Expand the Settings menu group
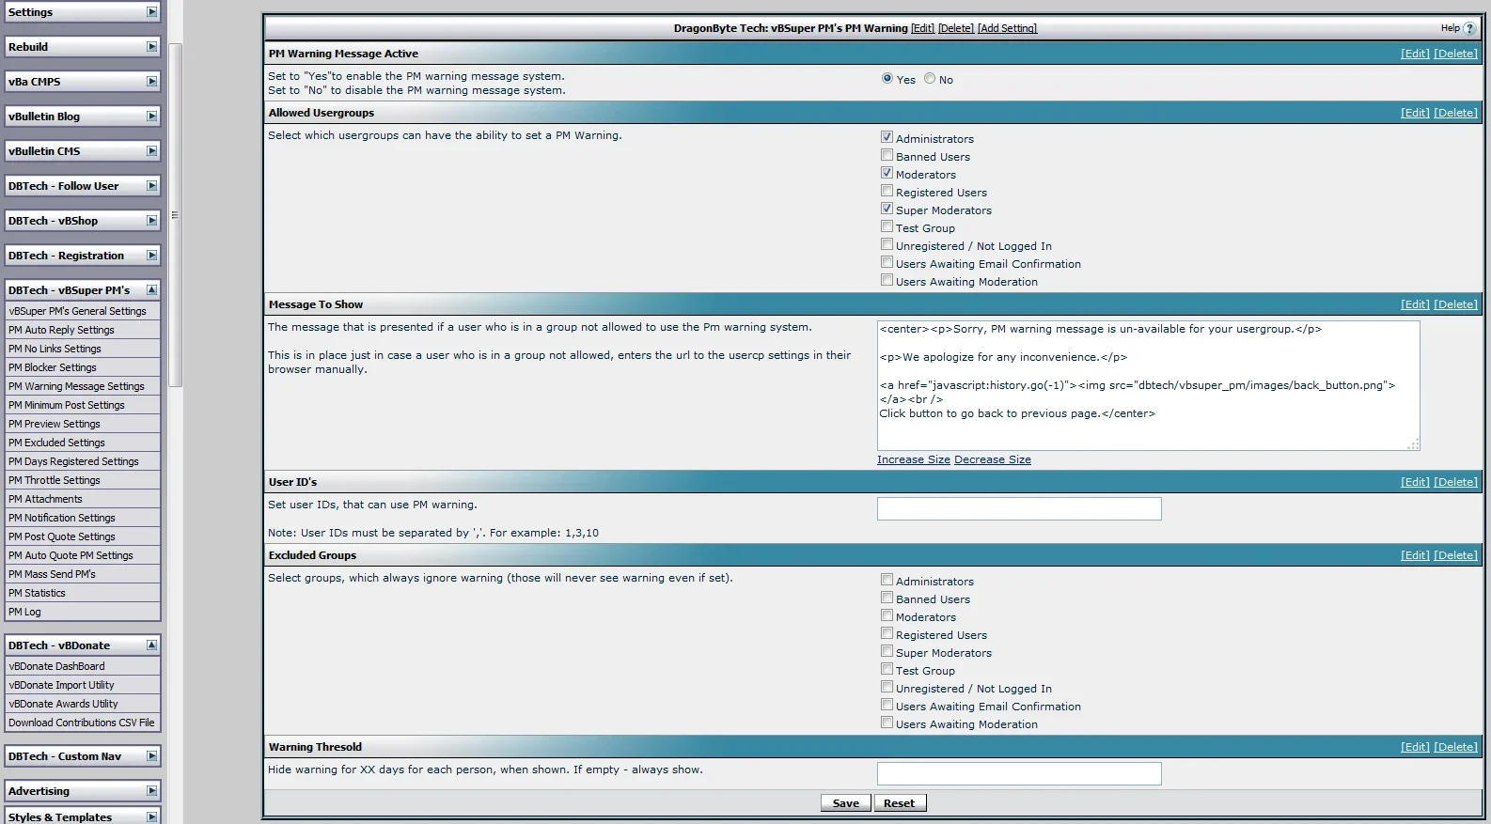 pyautogui.click(x=151, y=12)
